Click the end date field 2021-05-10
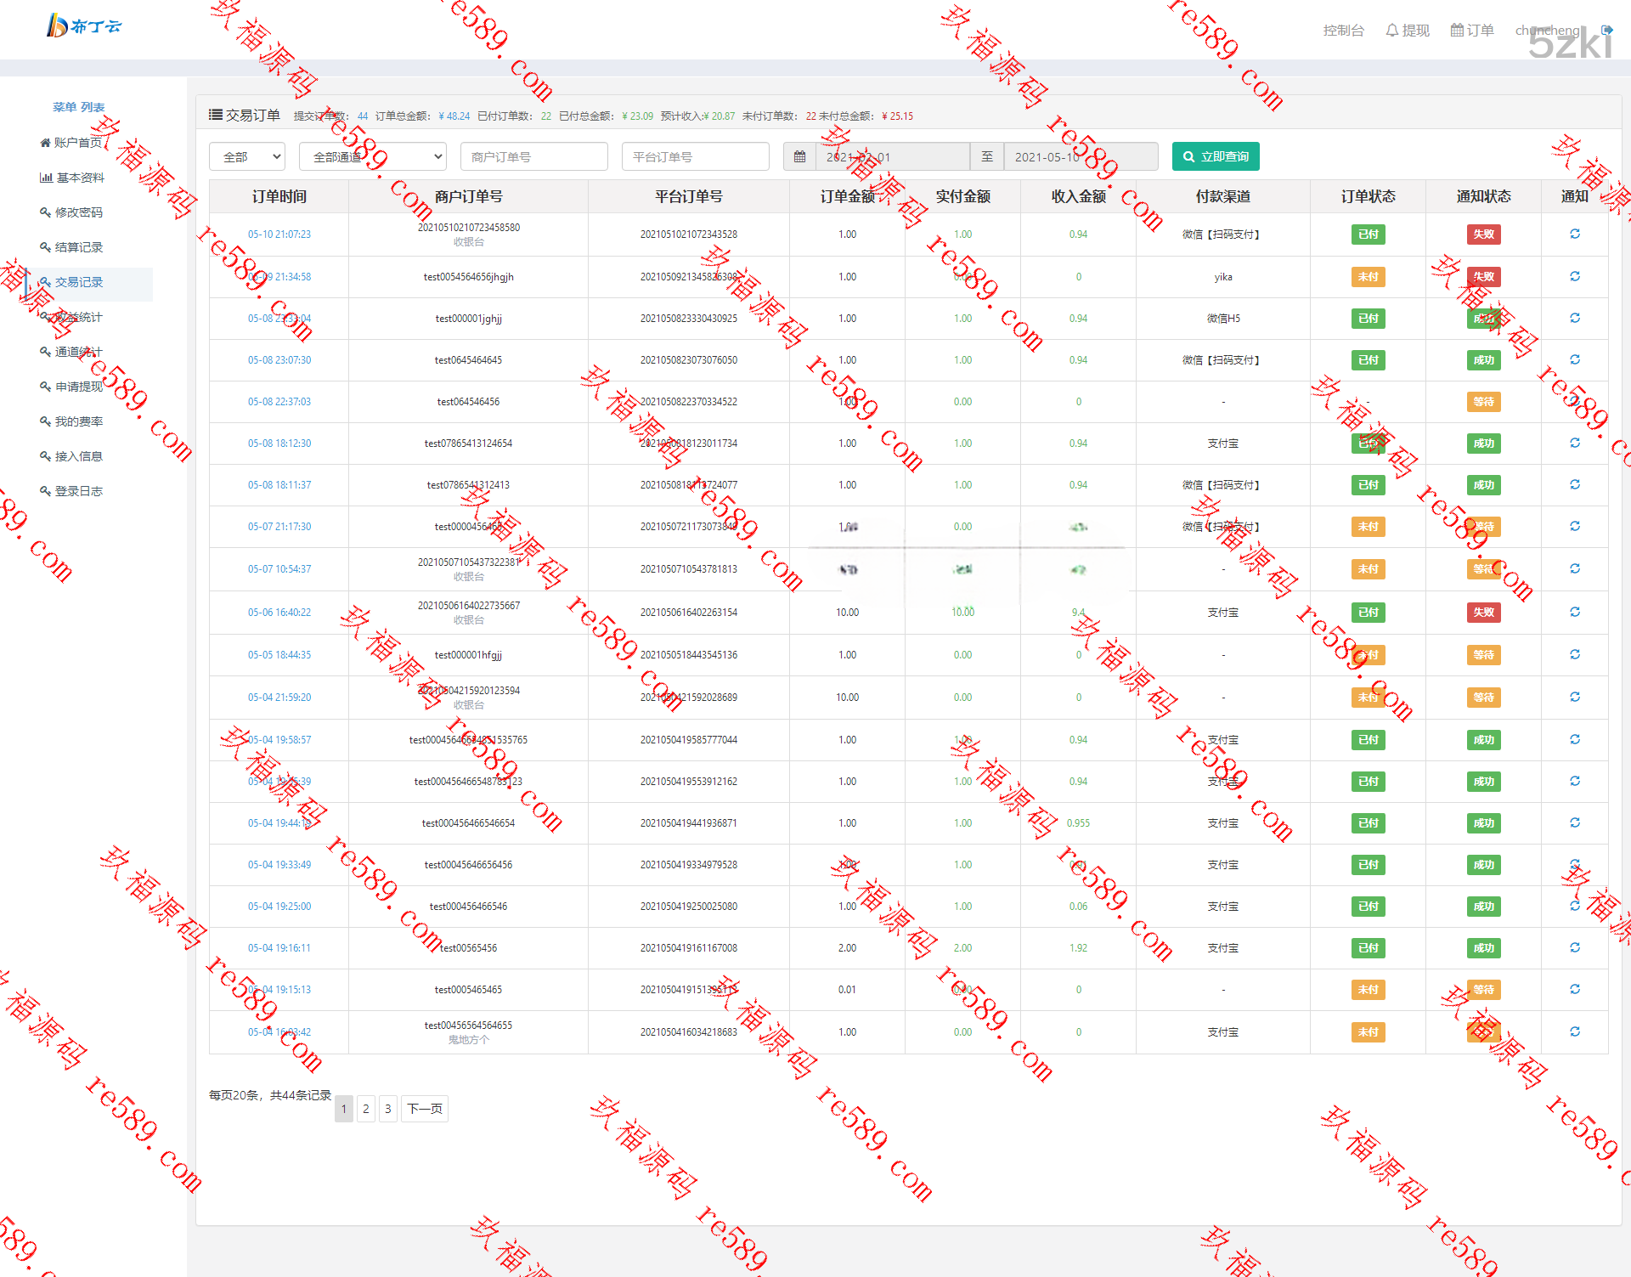Screen dimensions: 1631x1277 1080,156
